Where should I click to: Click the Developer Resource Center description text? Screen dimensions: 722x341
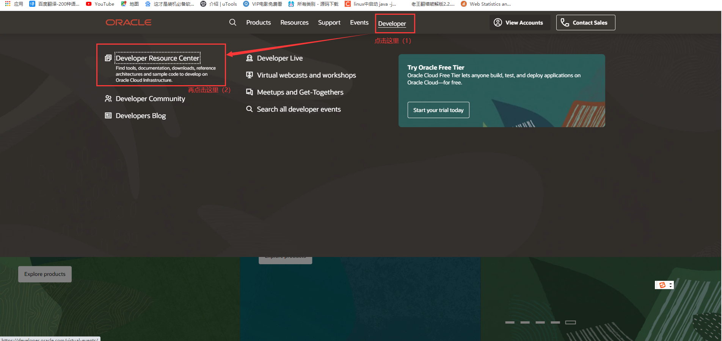pos(166,74)
